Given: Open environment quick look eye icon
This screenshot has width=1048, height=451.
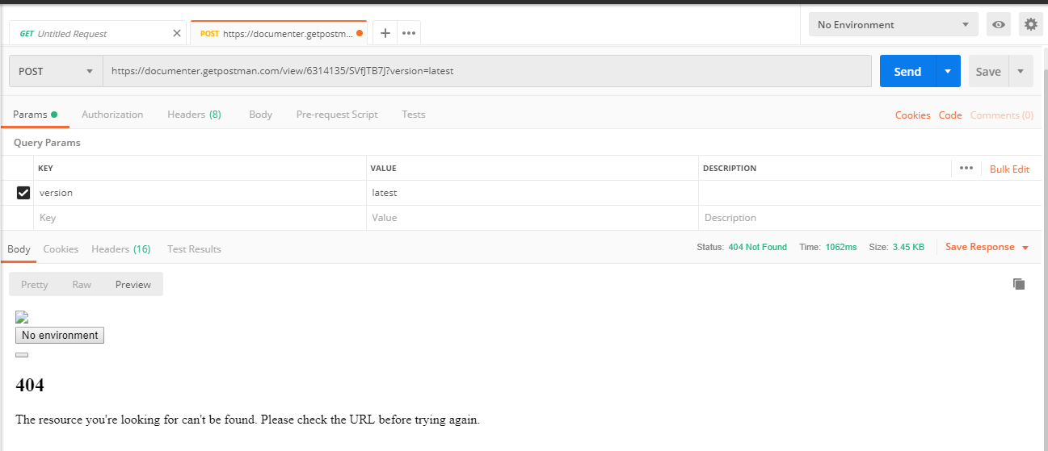Looking at the screenshot, I should [999, 24].
